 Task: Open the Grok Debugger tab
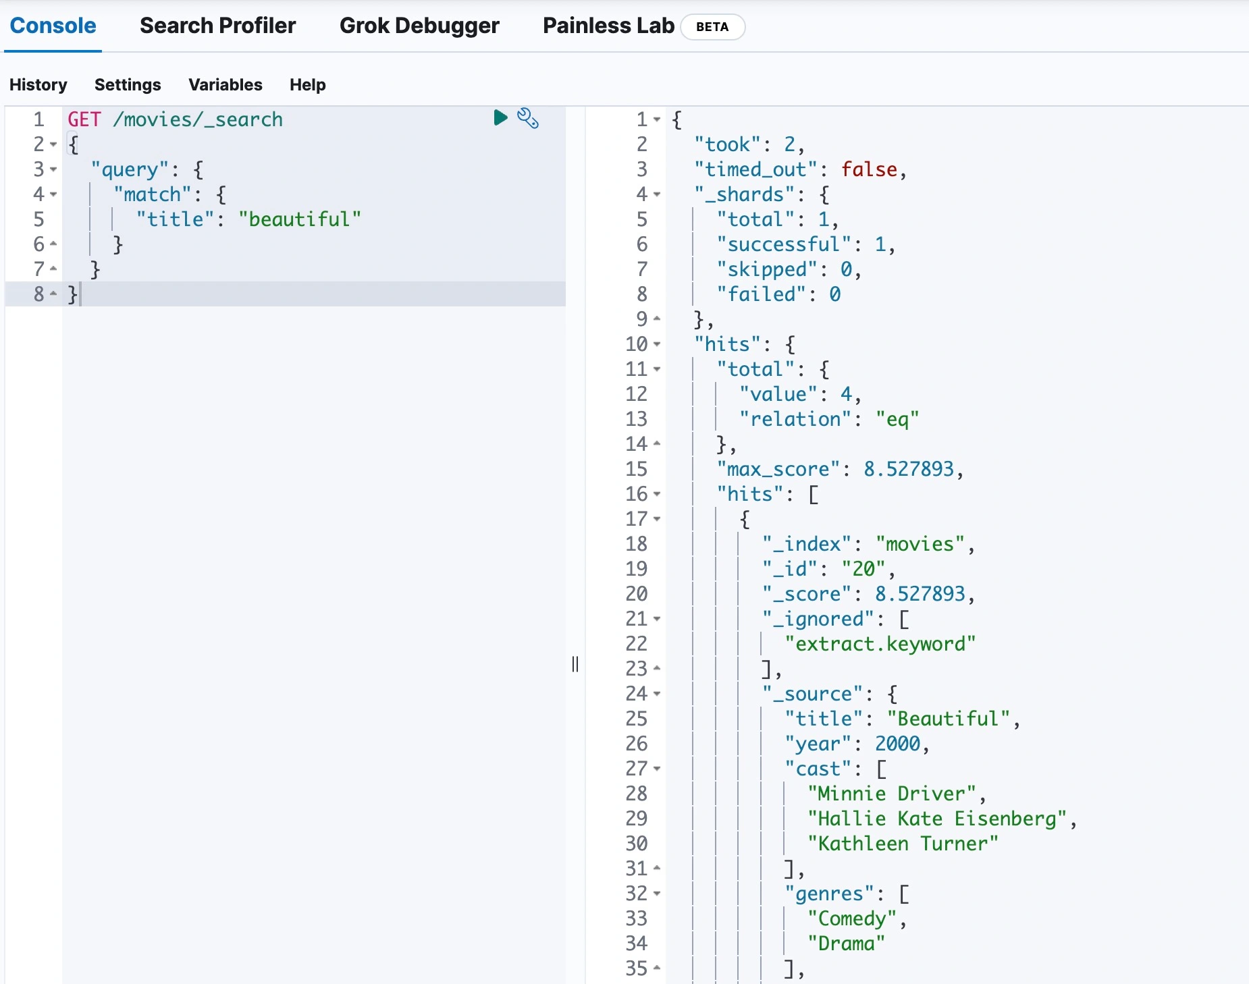419,26
